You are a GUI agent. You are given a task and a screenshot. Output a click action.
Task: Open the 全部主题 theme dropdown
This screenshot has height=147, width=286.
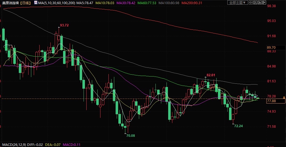(238, 3)
